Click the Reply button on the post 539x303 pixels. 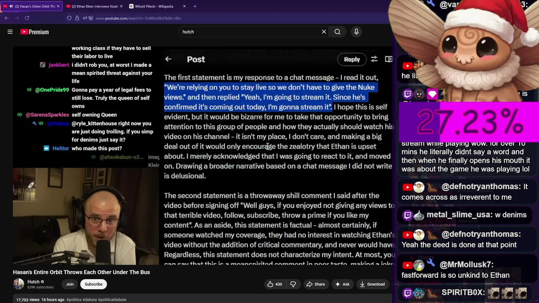pyautogui.click(x=352, y=59)
